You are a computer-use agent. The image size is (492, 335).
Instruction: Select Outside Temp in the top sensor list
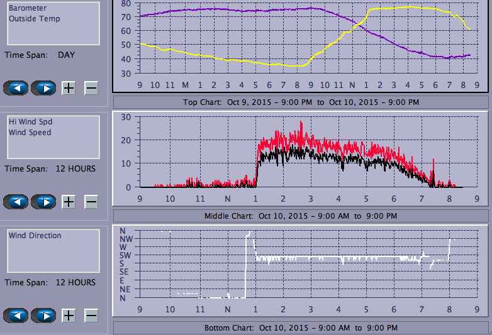coord(35,19)
